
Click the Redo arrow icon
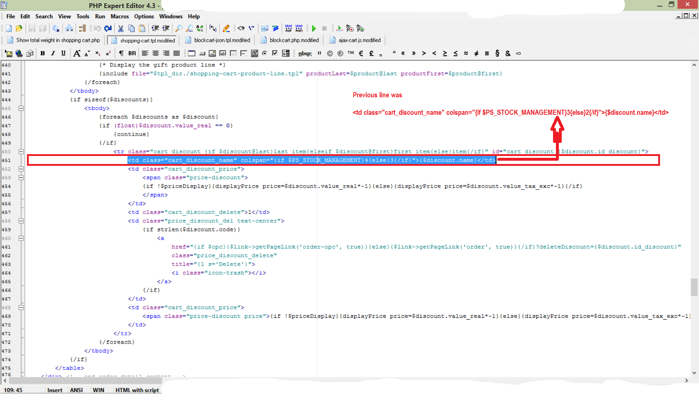[108, 28]
